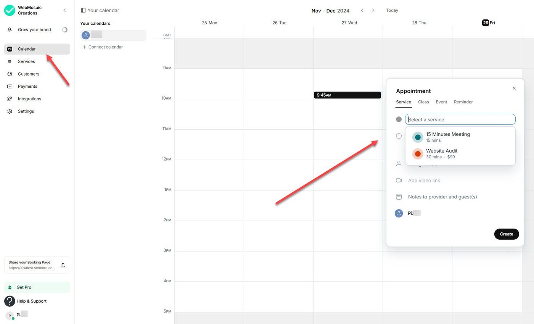Open the Select a service dropdown
Screen dimensions: 534x324
(x=460, y=119)
